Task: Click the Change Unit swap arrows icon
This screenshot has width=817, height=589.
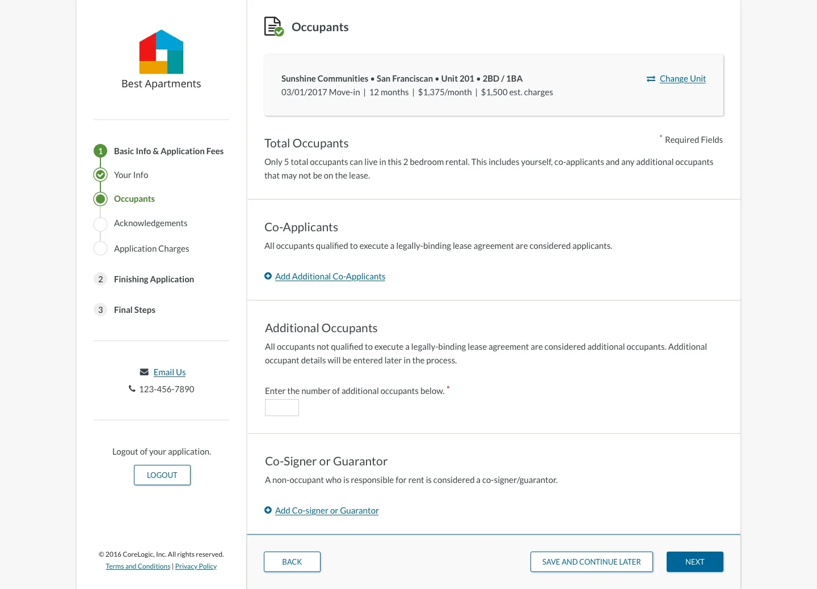Action: 651,79
